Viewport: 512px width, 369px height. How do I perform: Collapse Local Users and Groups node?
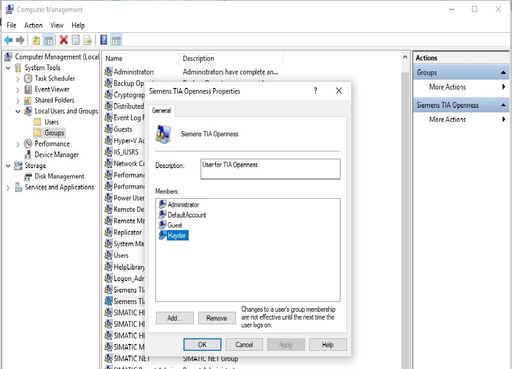pos(18,111)
